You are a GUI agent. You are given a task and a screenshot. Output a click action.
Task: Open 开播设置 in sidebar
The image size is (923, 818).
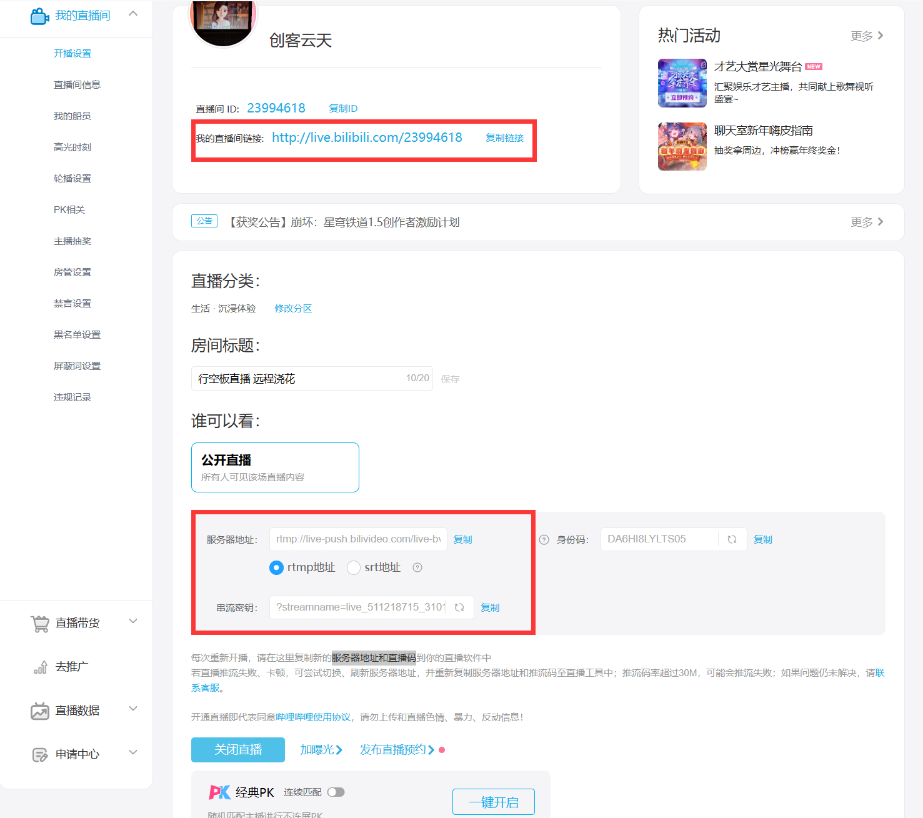pos(72,53)
